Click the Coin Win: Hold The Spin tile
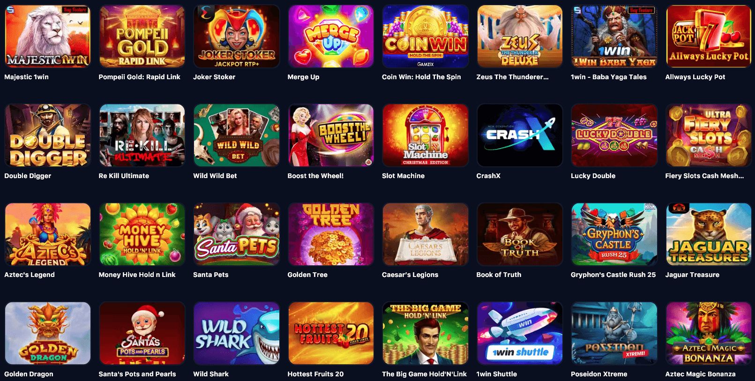Viewport: 755px width, 381px height. pyautogui.click(x=425, y=36)
